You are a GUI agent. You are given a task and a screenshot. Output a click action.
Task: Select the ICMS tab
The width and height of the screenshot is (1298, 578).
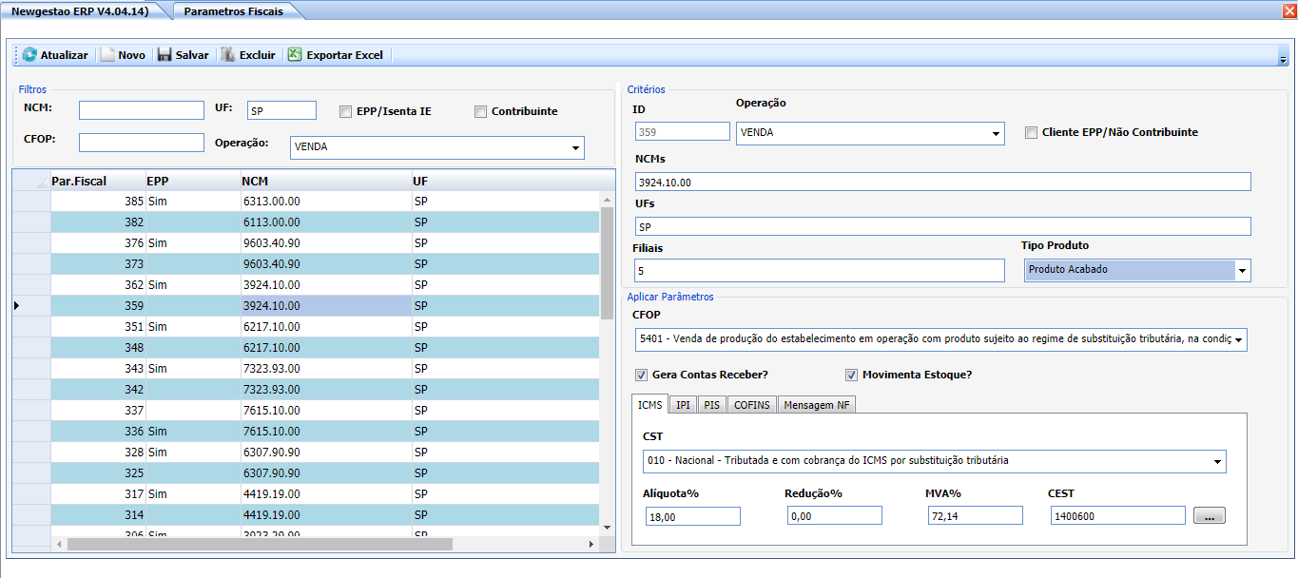[x=650, y=405]
